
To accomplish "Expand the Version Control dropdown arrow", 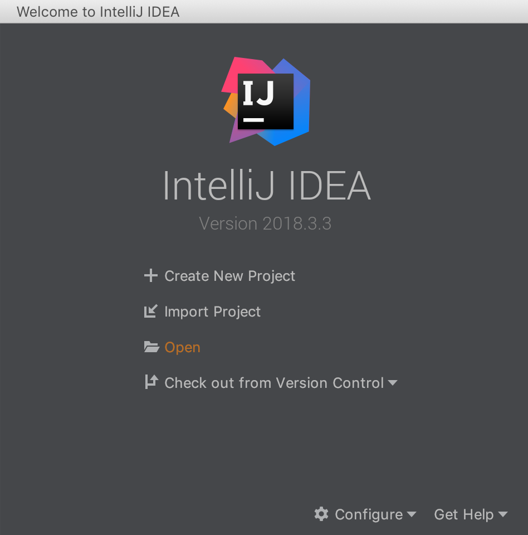I will click(393, 383).
